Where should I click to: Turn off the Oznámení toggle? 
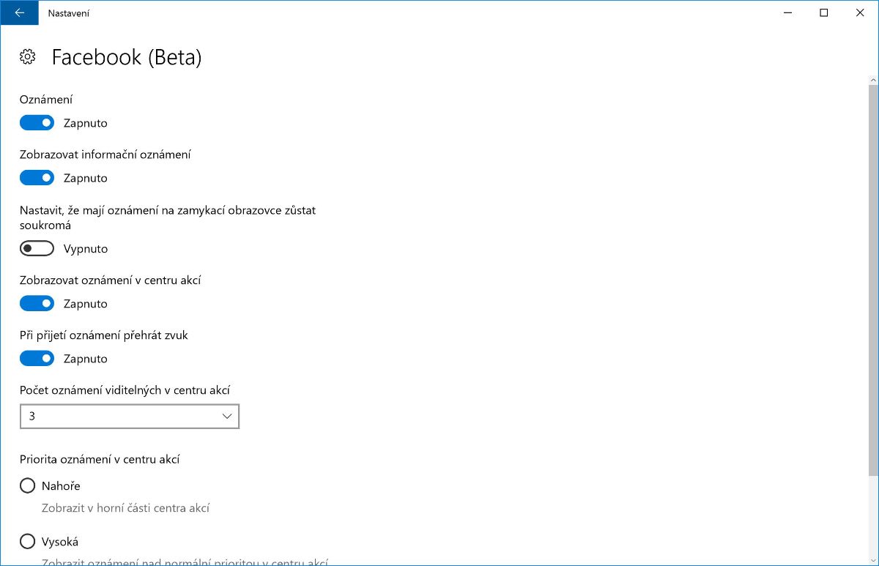(37, 123)
